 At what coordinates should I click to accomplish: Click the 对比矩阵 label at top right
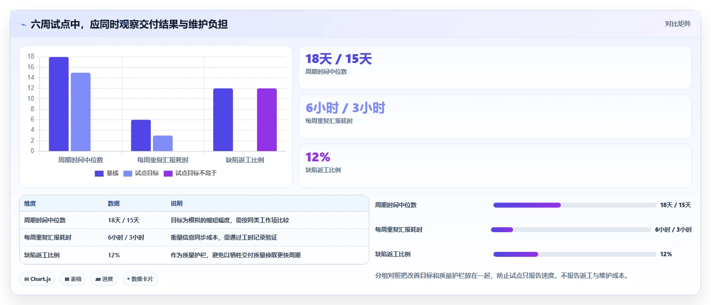click(x=678, y=24)
